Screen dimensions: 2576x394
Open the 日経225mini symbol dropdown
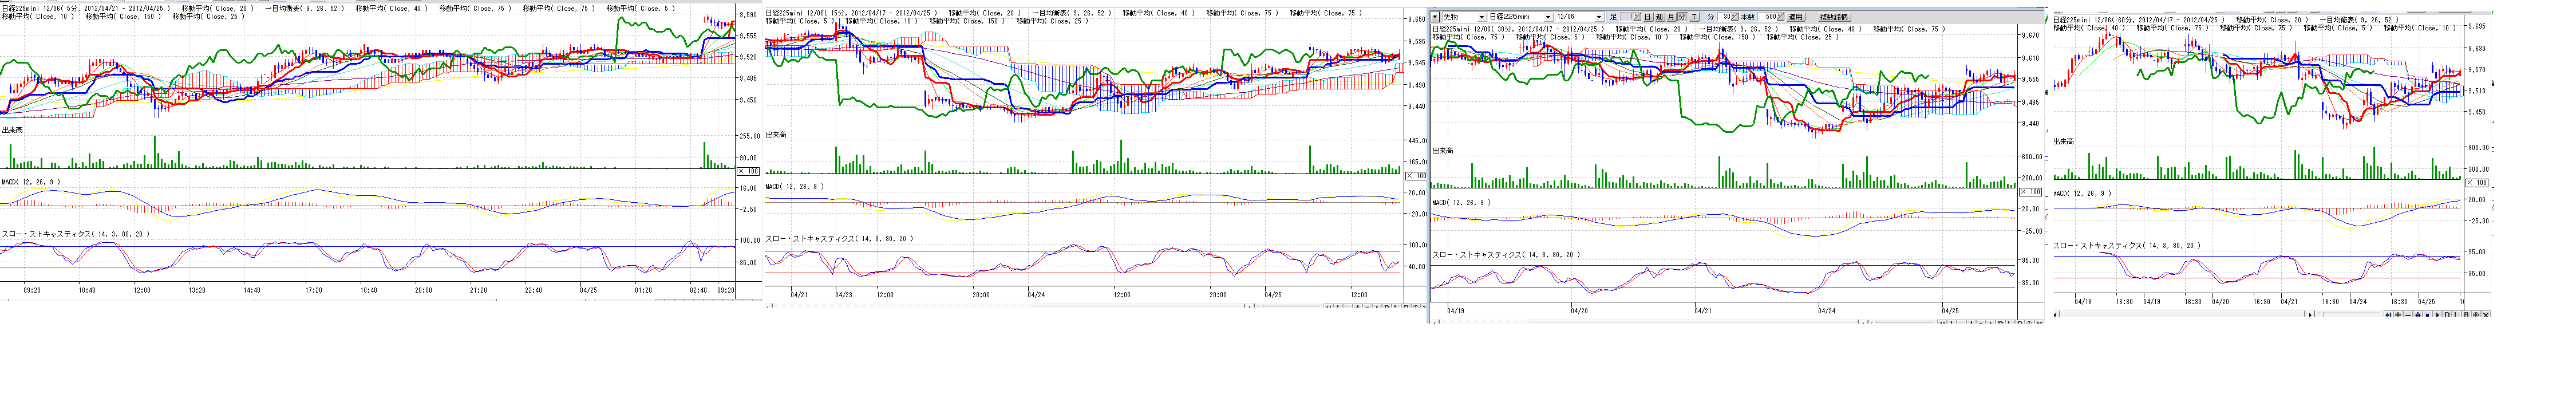pos(1548,17)
